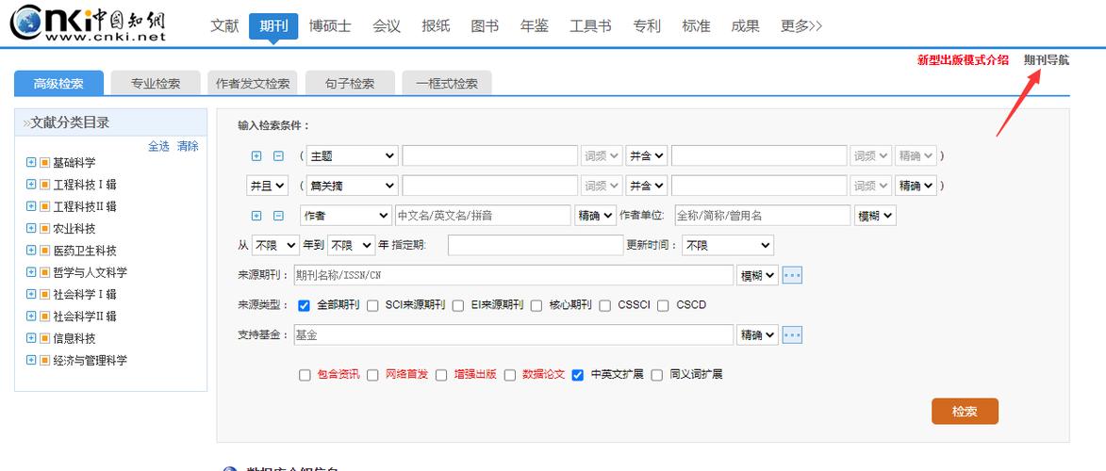
Task: Expand the 社会科学II辑 tree node
Action: [x=30, y=316]
